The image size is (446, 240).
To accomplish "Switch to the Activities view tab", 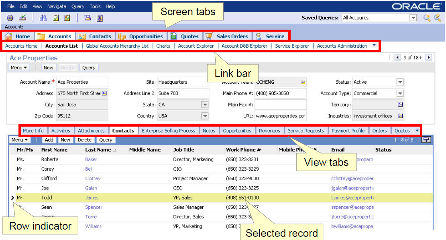I will click(x=61, y=131).
